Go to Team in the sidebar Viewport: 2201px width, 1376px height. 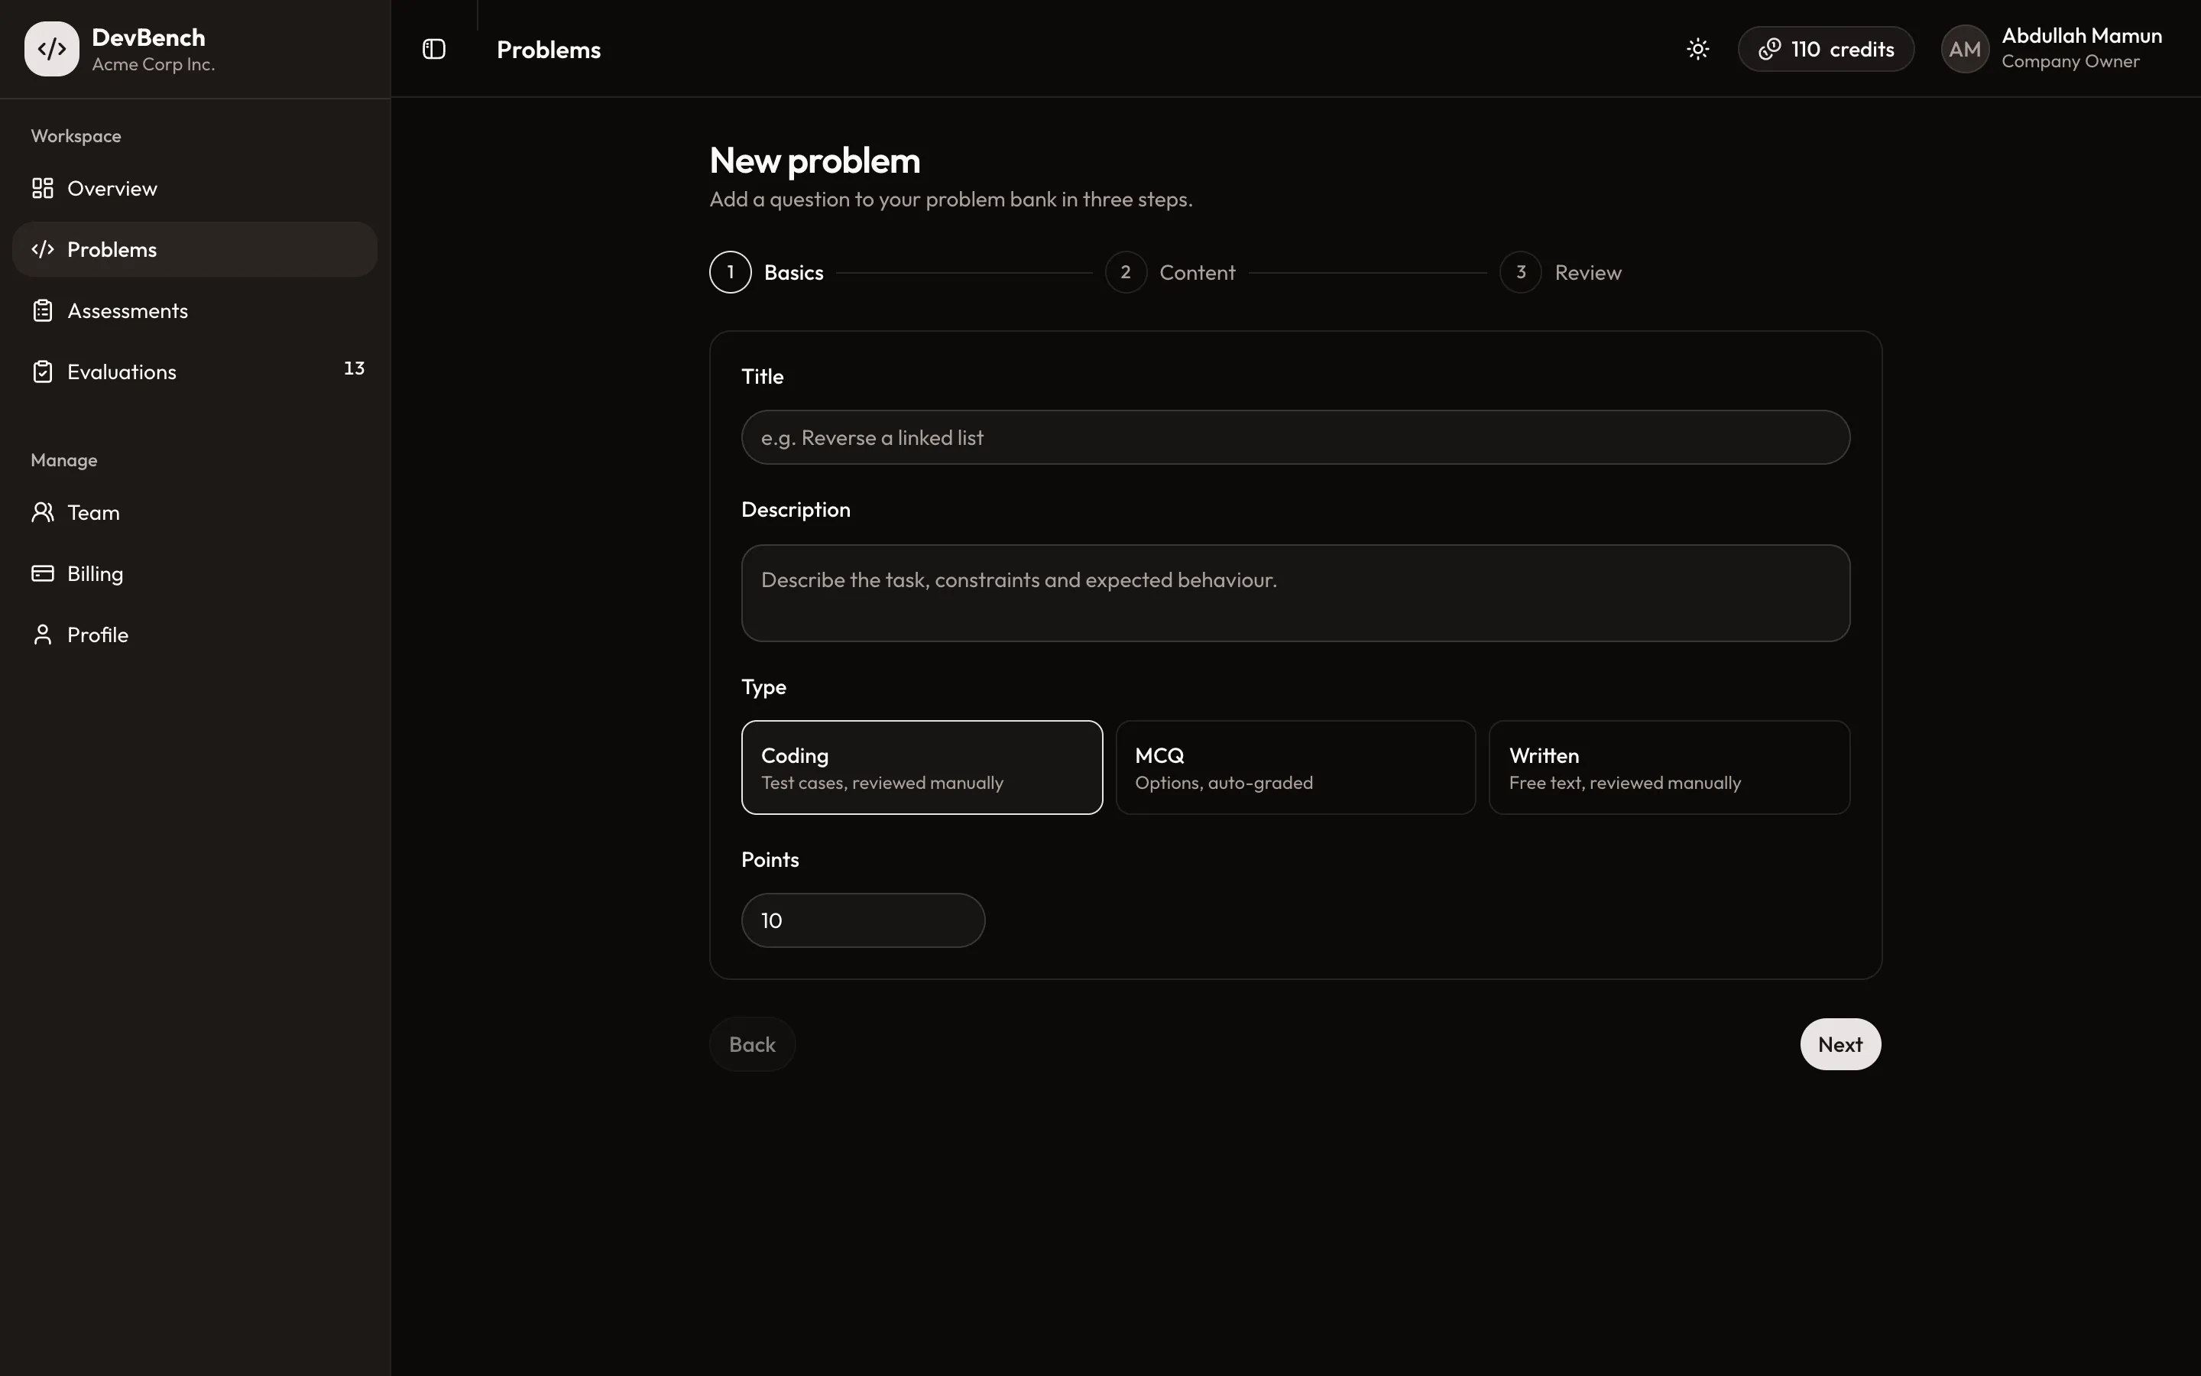pyautogui.click(x=195, y=512)
